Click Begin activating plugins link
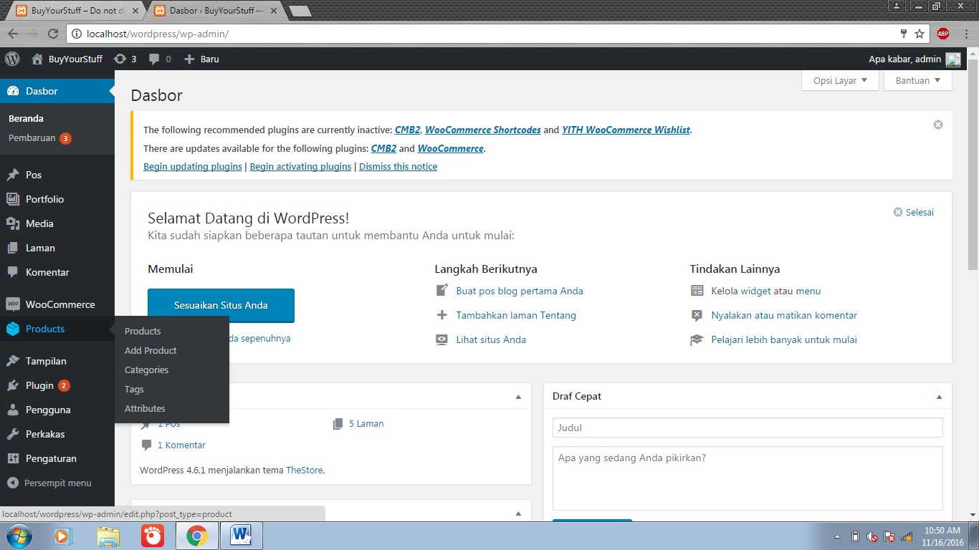This screenshot has height=550, width=979. click(x=300, y=166)
